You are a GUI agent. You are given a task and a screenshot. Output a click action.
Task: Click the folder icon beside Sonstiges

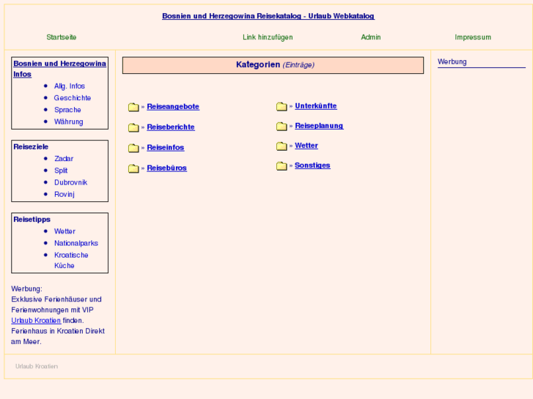pyautogui.click(x=282, y=166)
